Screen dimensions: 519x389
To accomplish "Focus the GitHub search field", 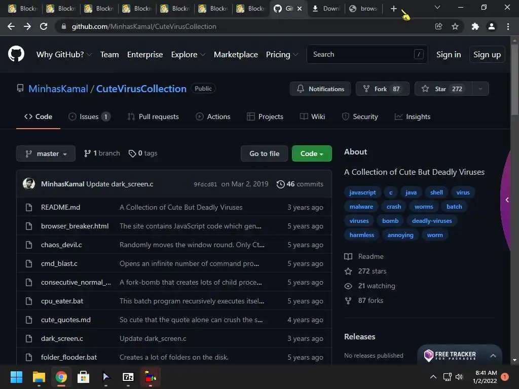I will (x=367, y=54).
